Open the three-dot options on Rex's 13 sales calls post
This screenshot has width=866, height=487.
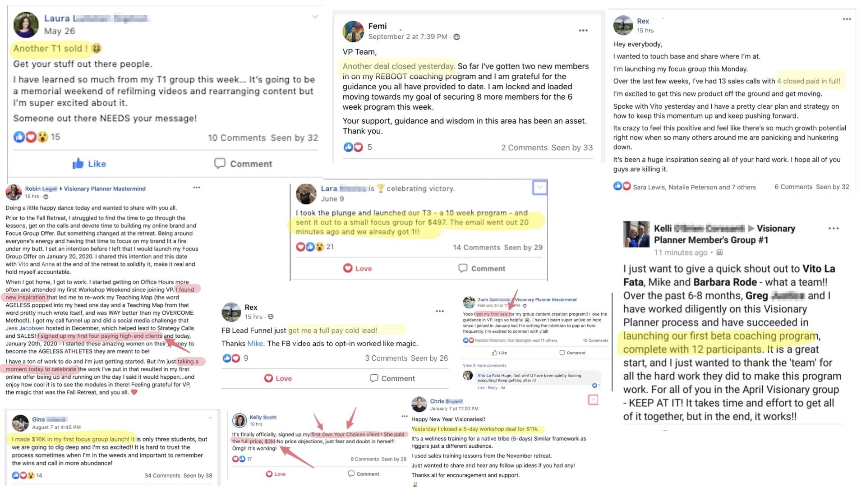pos(847,19)
